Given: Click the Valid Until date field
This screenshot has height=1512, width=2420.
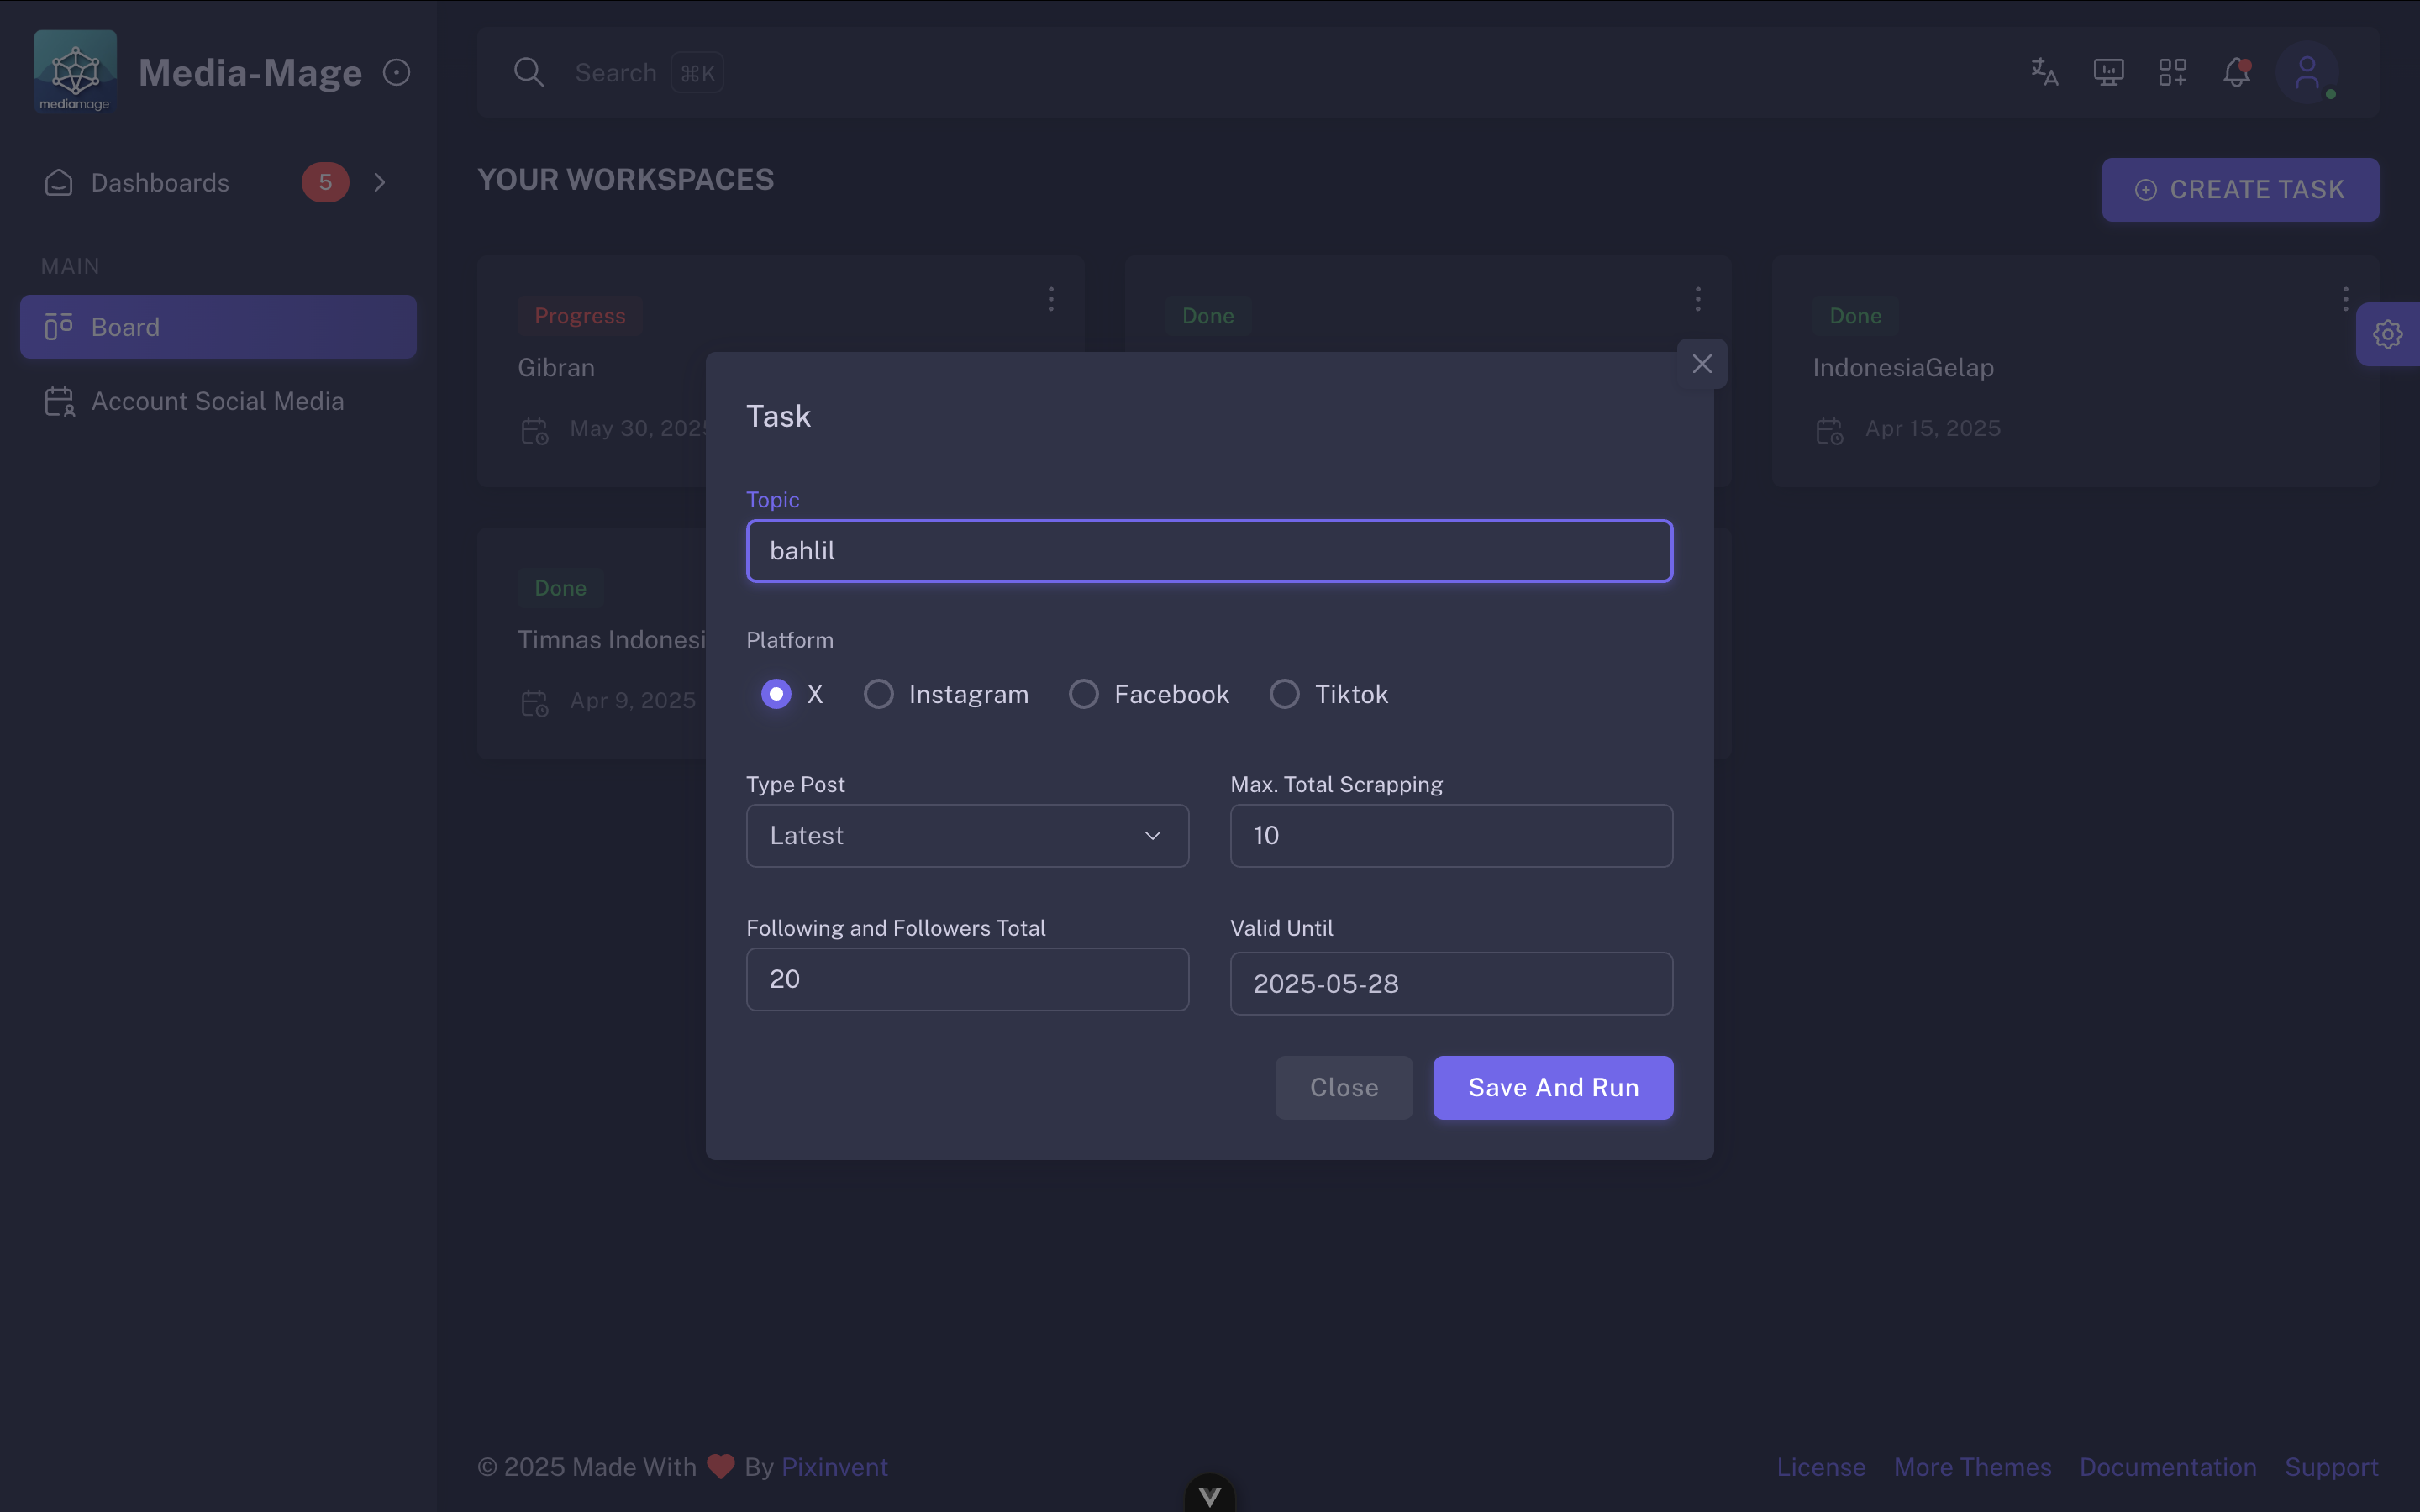Looking at the screenshot, I should click(x=1450, y=984).
